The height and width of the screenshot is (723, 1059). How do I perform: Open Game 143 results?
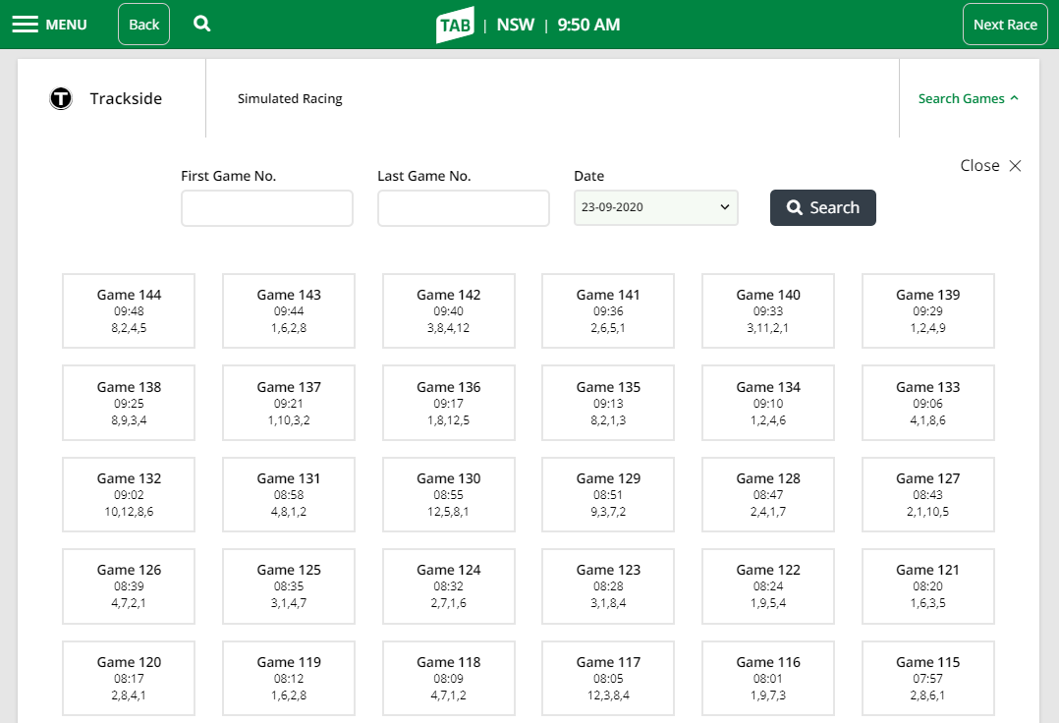tap(289, 311)
